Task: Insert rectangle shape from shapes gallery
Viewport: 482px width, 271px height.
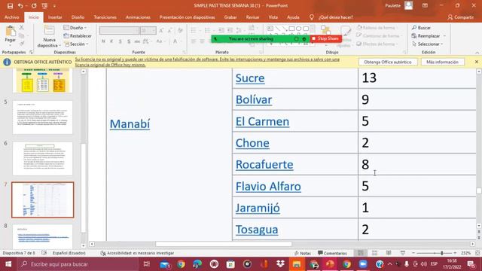Action: tap(291, 29)
